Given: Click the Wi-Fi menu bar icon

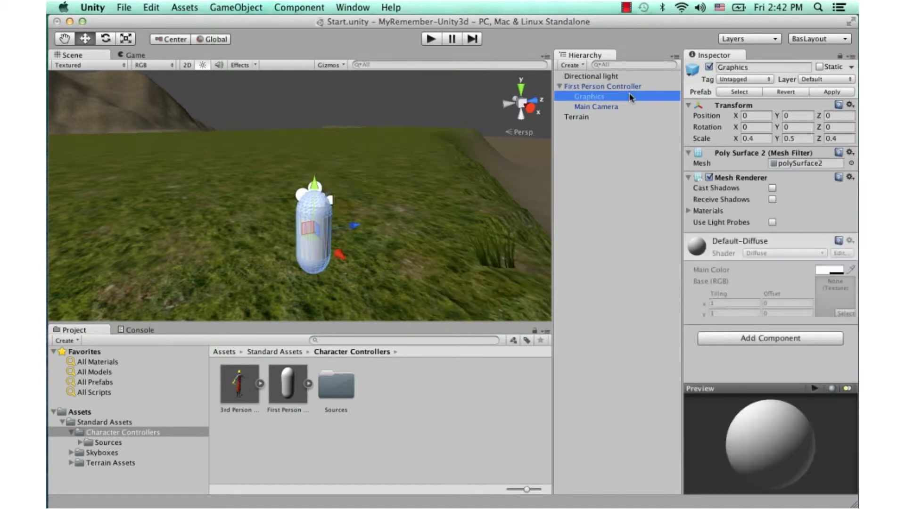Looking at the screenshot, I should (681, 7).
